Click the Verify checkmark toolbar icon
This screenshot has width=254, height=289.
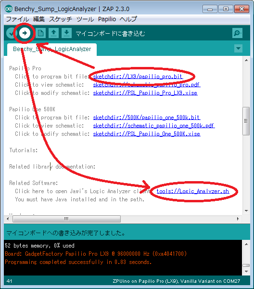pyautogui.click(x=12, y=33)
